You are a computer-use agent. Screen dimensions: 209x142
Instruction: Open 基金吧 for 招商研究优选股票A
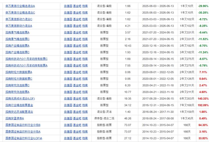point(77,92)
